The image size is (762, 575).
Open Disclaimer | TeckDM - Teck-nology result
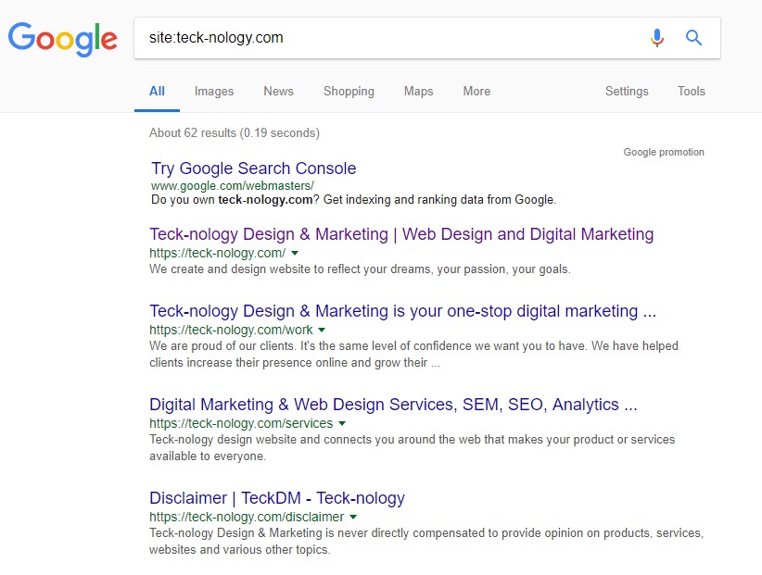277,498
